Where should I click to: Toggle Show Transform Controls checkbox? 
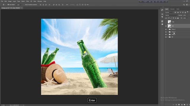[x=24, y=5]
